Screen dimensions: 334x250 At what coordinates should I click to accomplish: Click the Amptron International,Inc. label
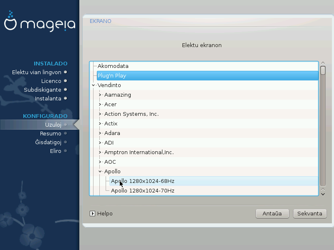[139, 152]
